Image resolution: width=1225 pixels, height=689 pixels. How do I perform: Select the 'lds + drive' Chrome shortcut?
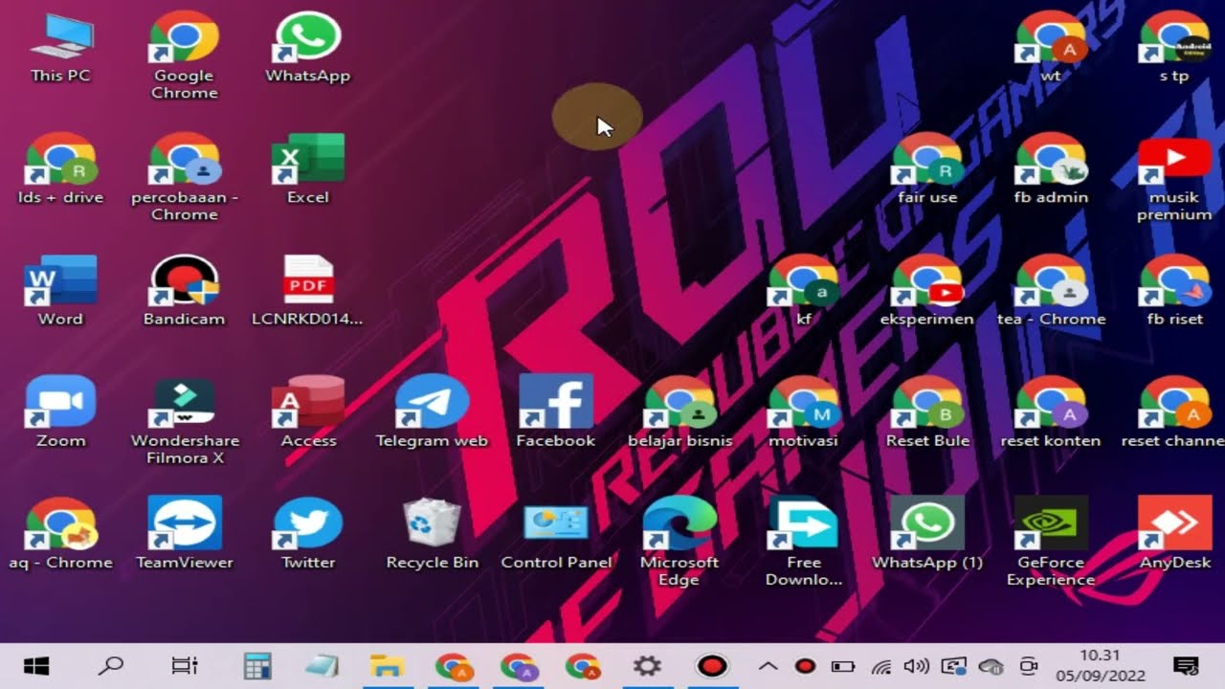pos(60,169)
